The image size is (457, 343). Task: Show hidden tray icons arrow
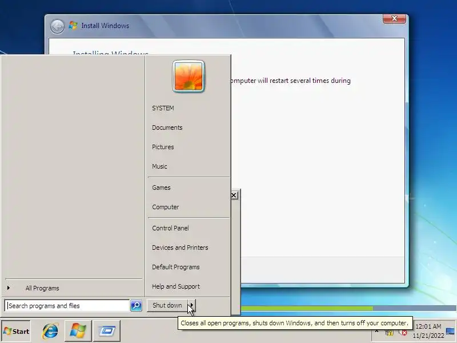point(376,332)
